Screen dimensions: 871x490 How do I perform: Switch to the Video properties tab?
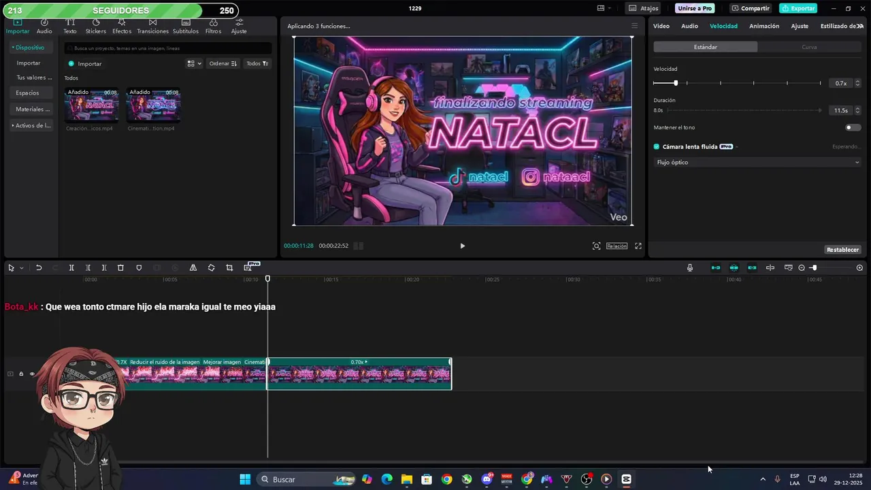[x=661, y=26]
